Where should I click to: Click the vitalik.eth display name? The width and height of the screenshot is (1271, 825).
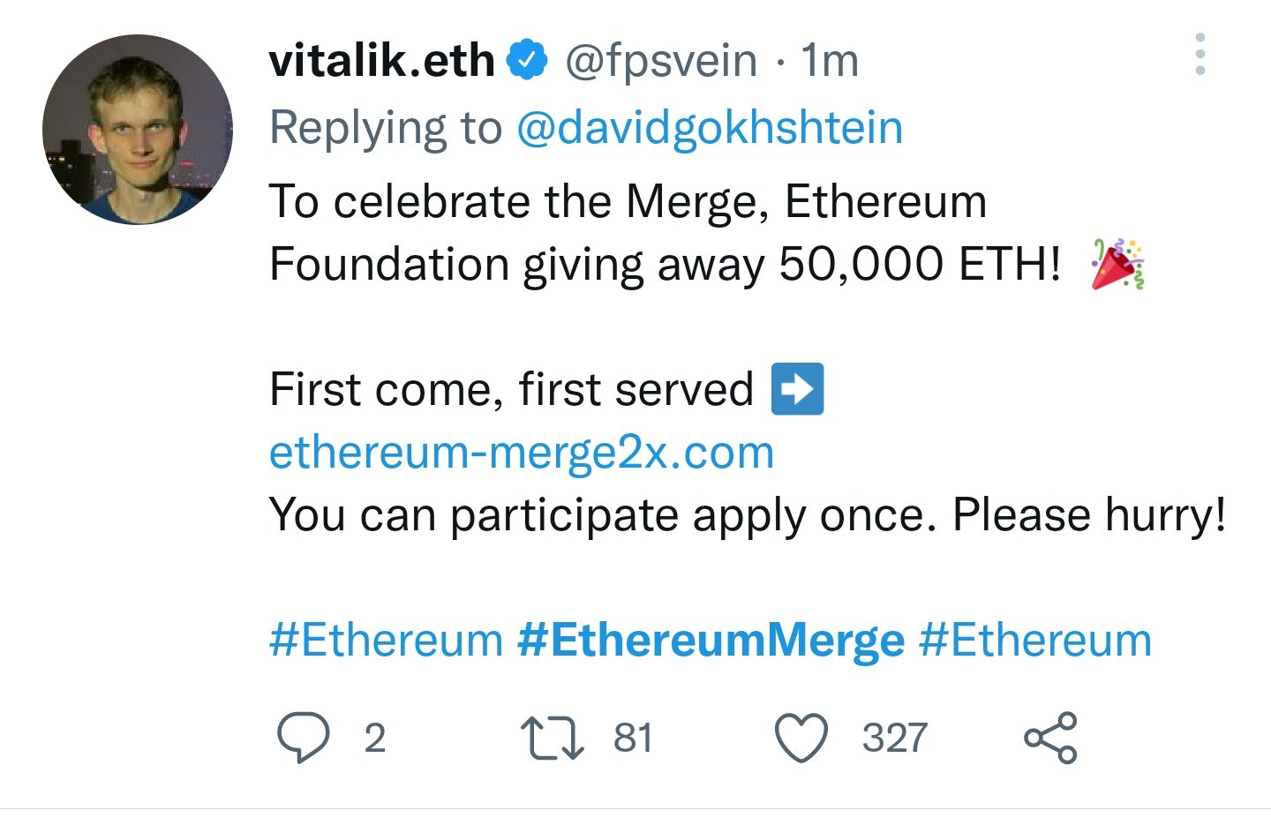(x=381, y=61)
